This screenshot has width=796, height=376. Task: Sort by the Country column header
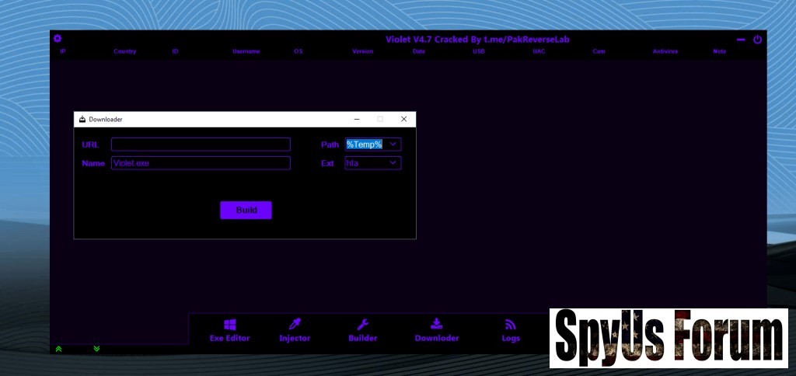(124, 51)
